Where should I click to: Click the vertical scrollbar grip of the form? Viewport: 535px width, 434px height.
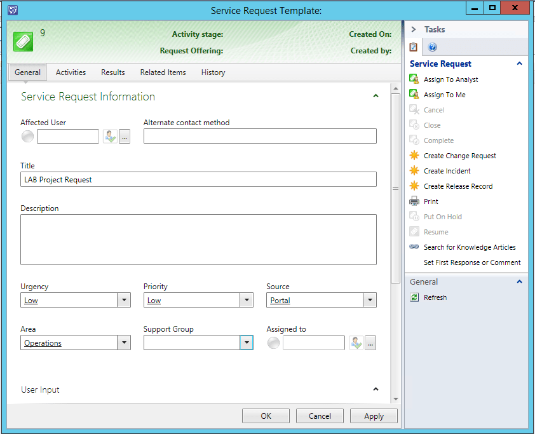pyautogui.click(x=395, y=189)
